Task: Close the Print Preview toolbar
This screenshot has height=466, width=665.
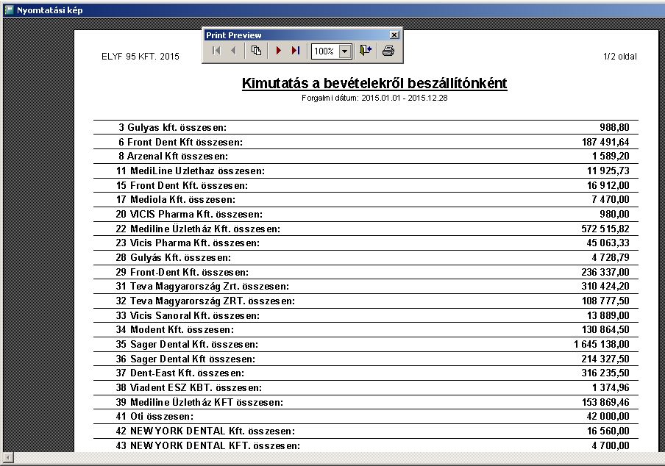Action: [x=394, y=35]
